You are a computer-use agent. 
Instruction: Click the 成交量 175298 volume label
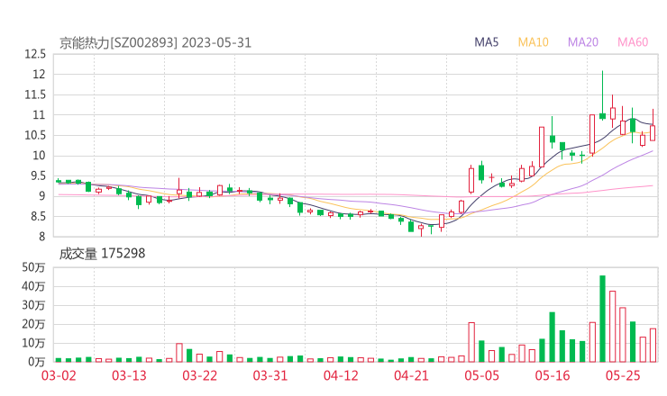click(102, 254)
